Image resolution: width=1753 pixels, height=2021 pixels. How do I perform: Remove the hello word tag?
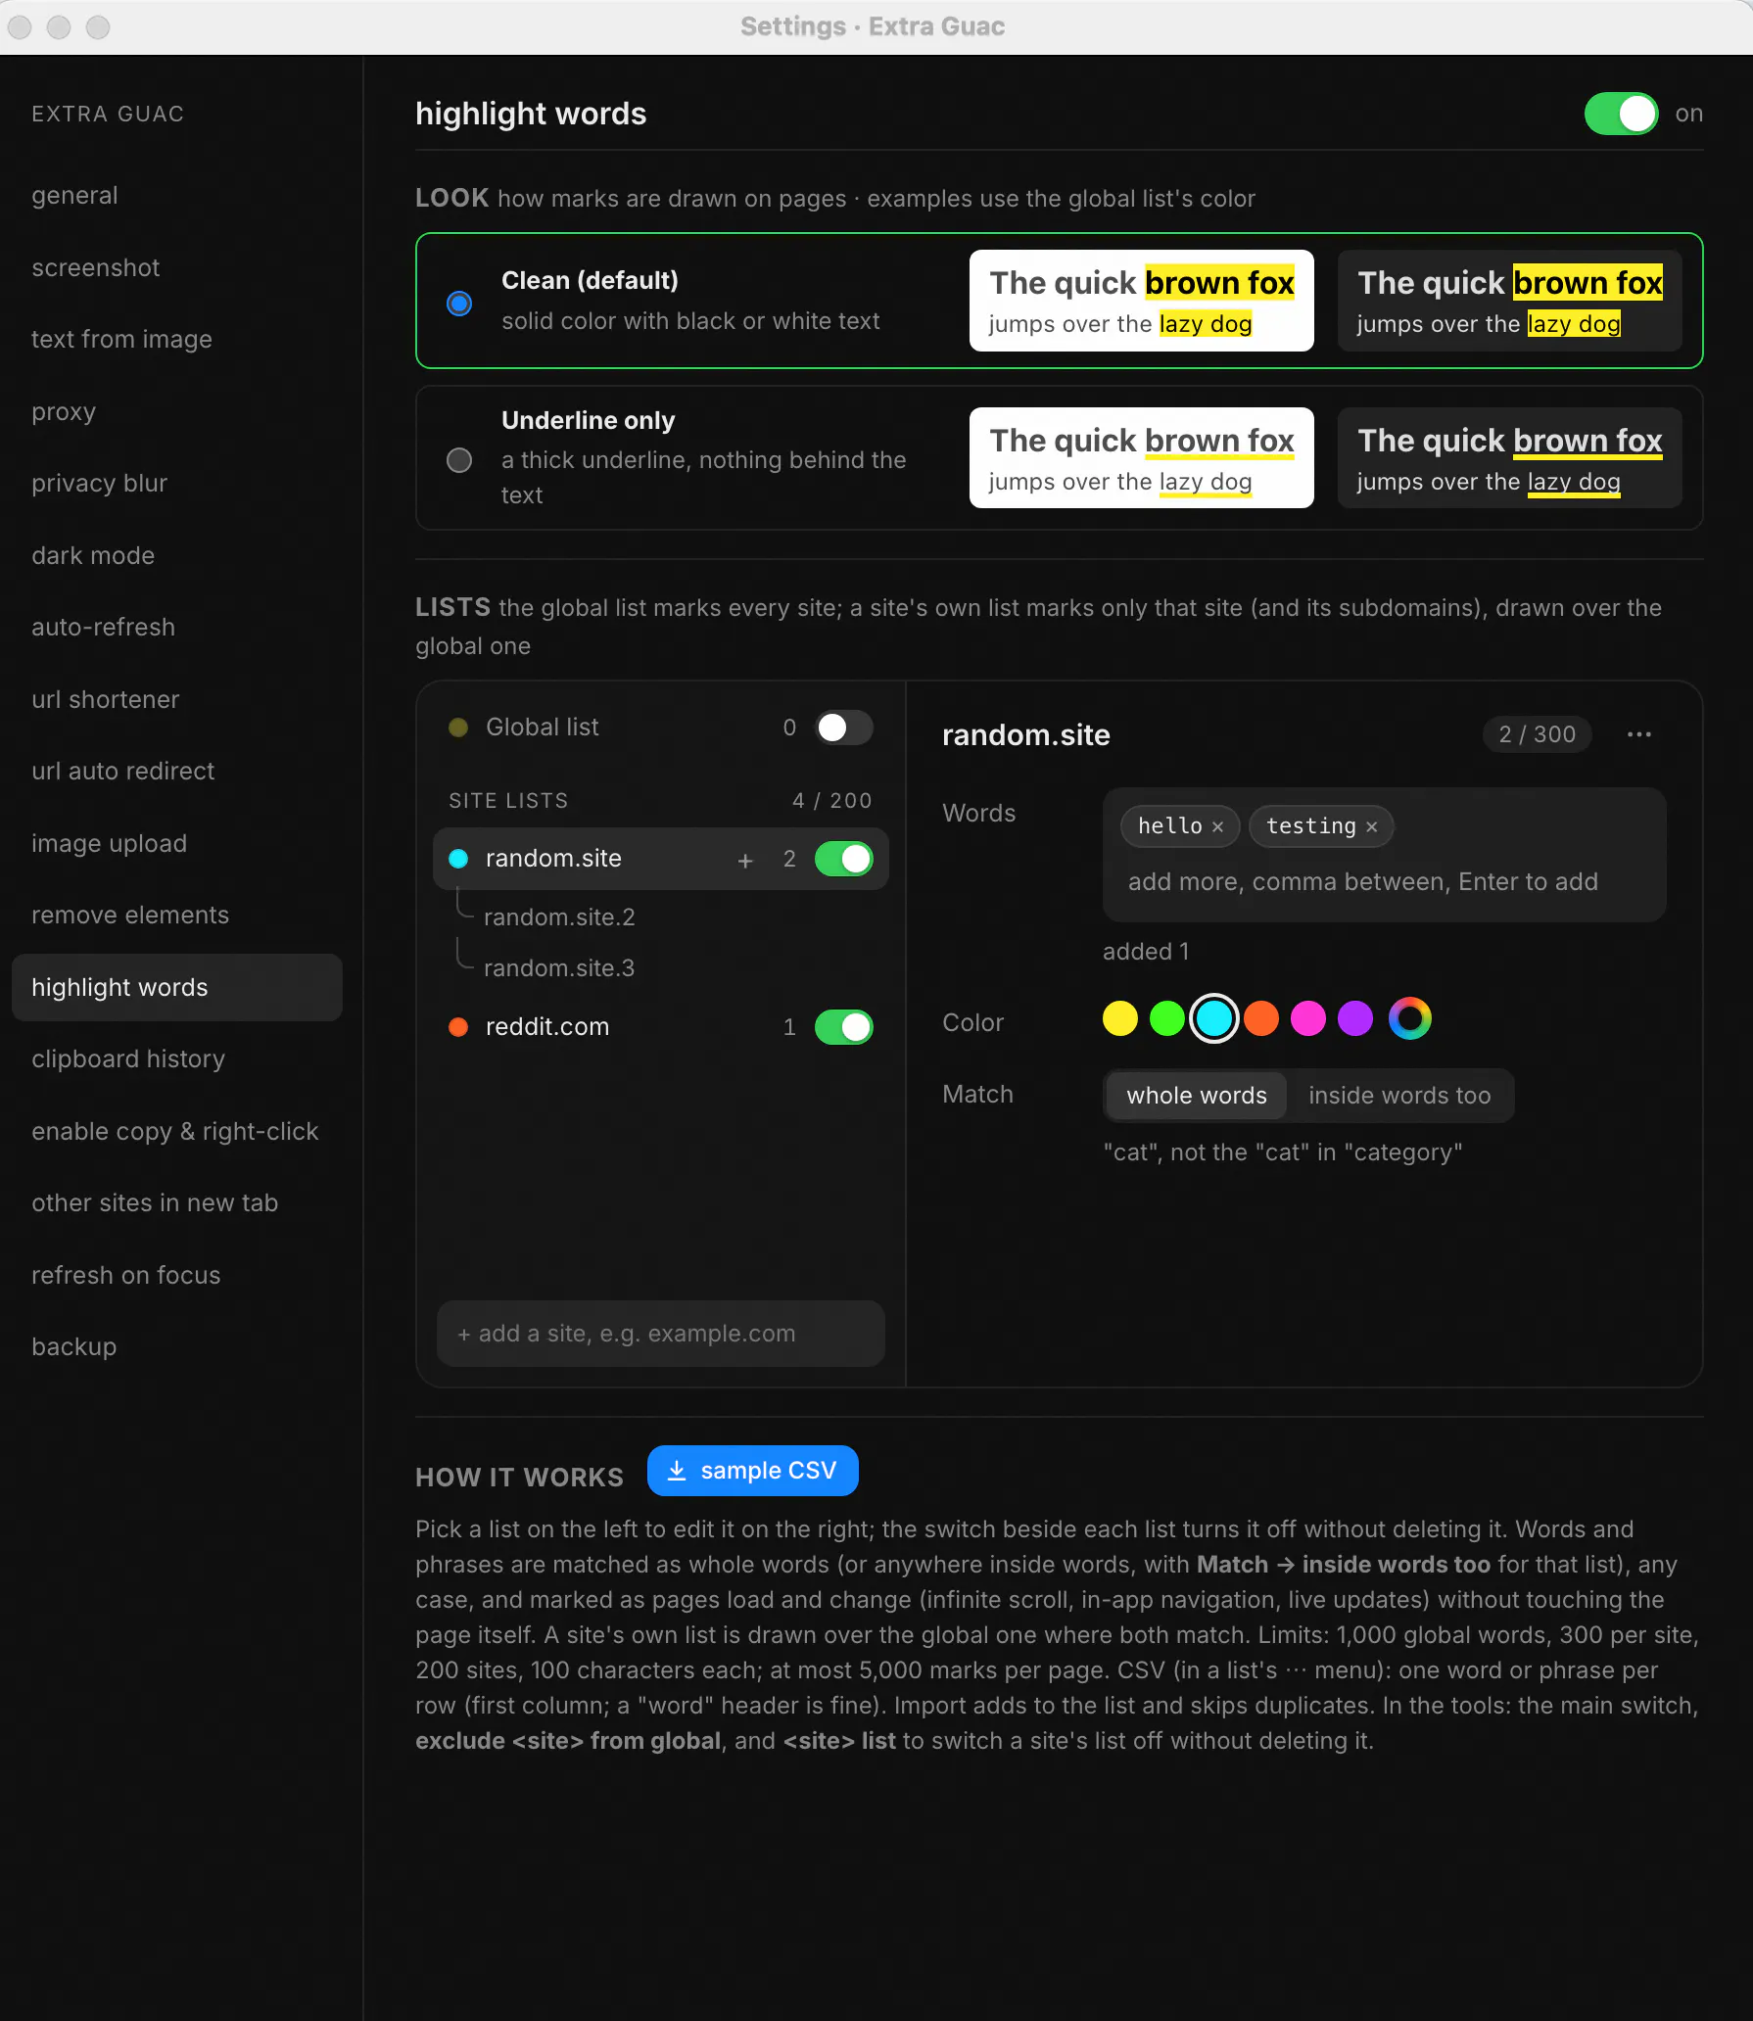click(1217, 827)
